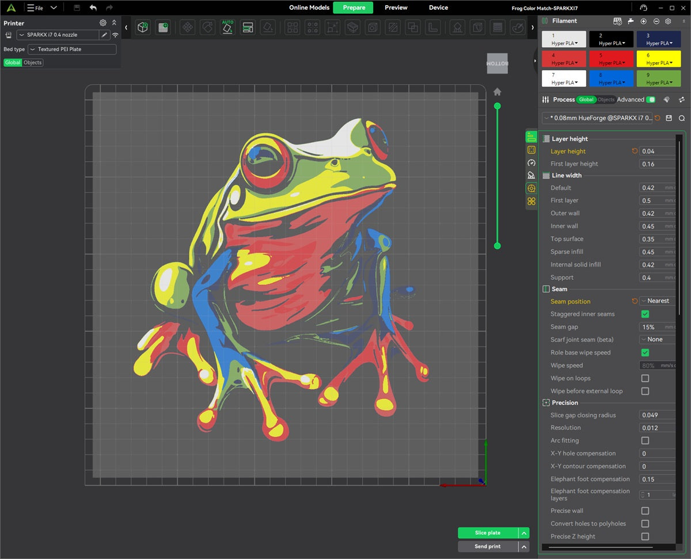Select the Prepare tab
Screen dimensions: 691x559
tap(353, 7)
